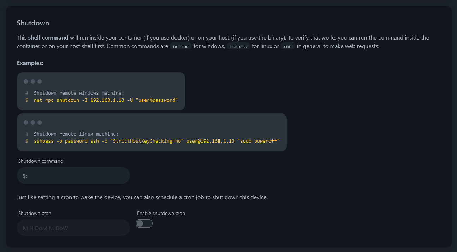Click the Examples label
This screenshot has width=457, height=252.
point(30,63)
